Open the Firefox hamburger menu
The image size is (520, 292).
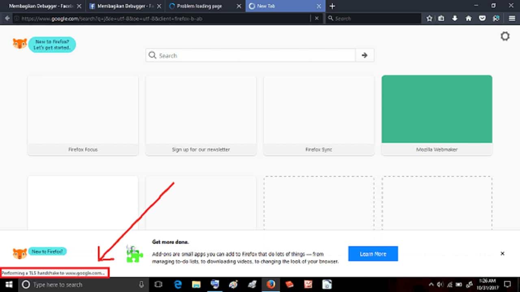pyautogui.click(x=511, y=18)
